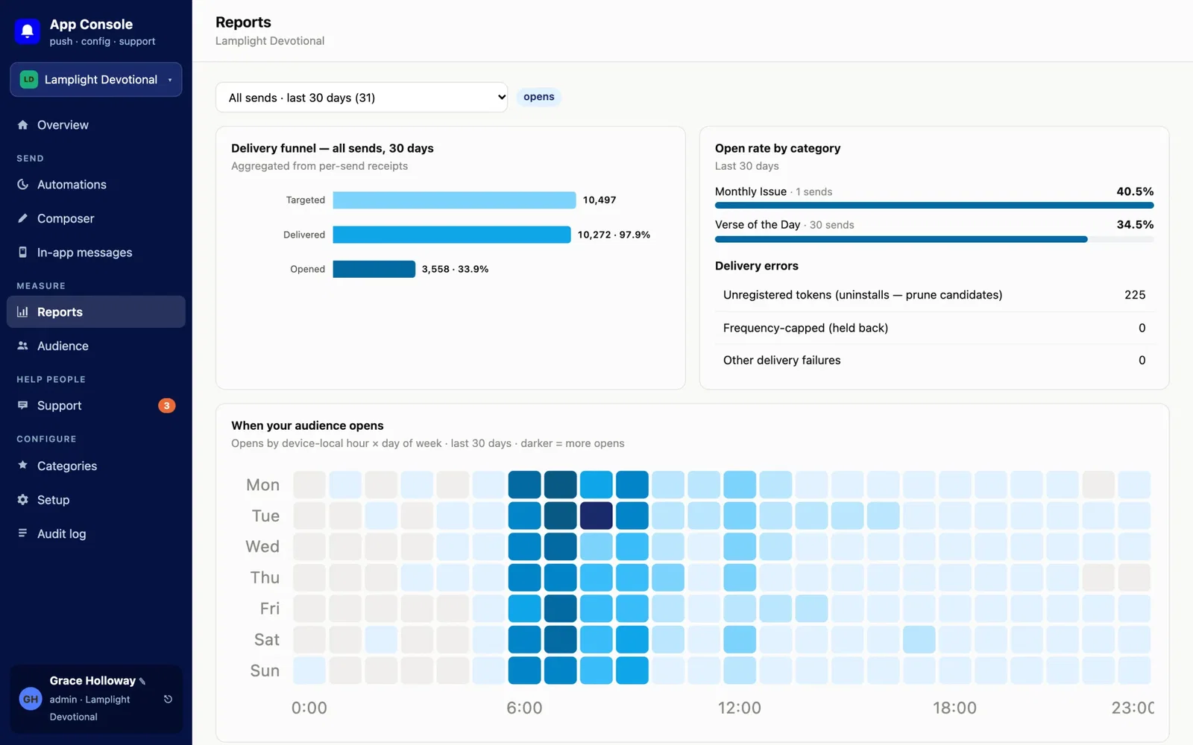Click the green LD app badge
Screen dimensions: 1193x745
pyautogui.click(x=29, y=80)
